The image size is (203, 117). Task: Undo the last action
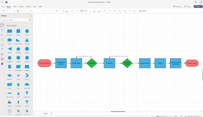(x=3, y=11)
